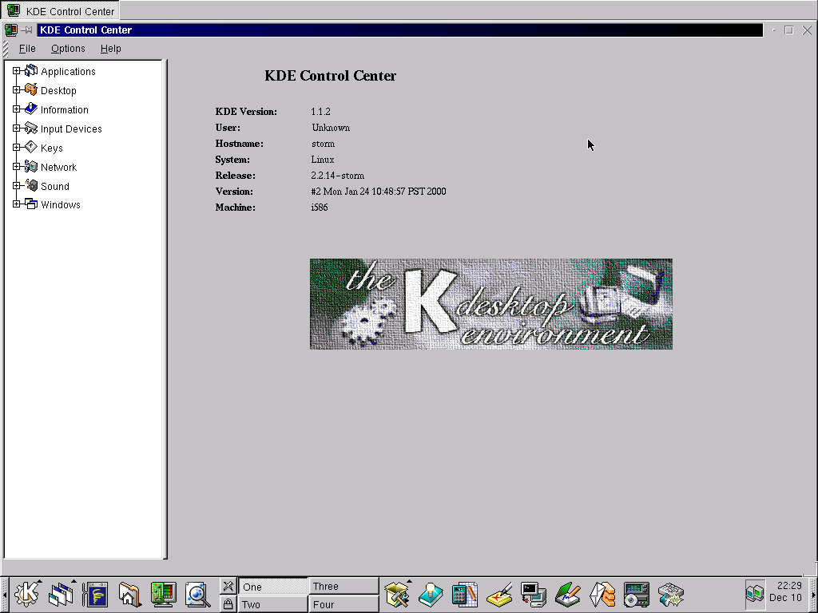
Task: Select the Sound item in tree
Action: 55,186
